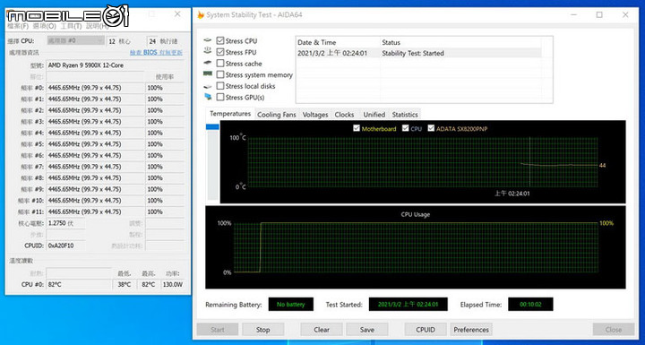Click the system memory RAM stick icon

(208, 74)
